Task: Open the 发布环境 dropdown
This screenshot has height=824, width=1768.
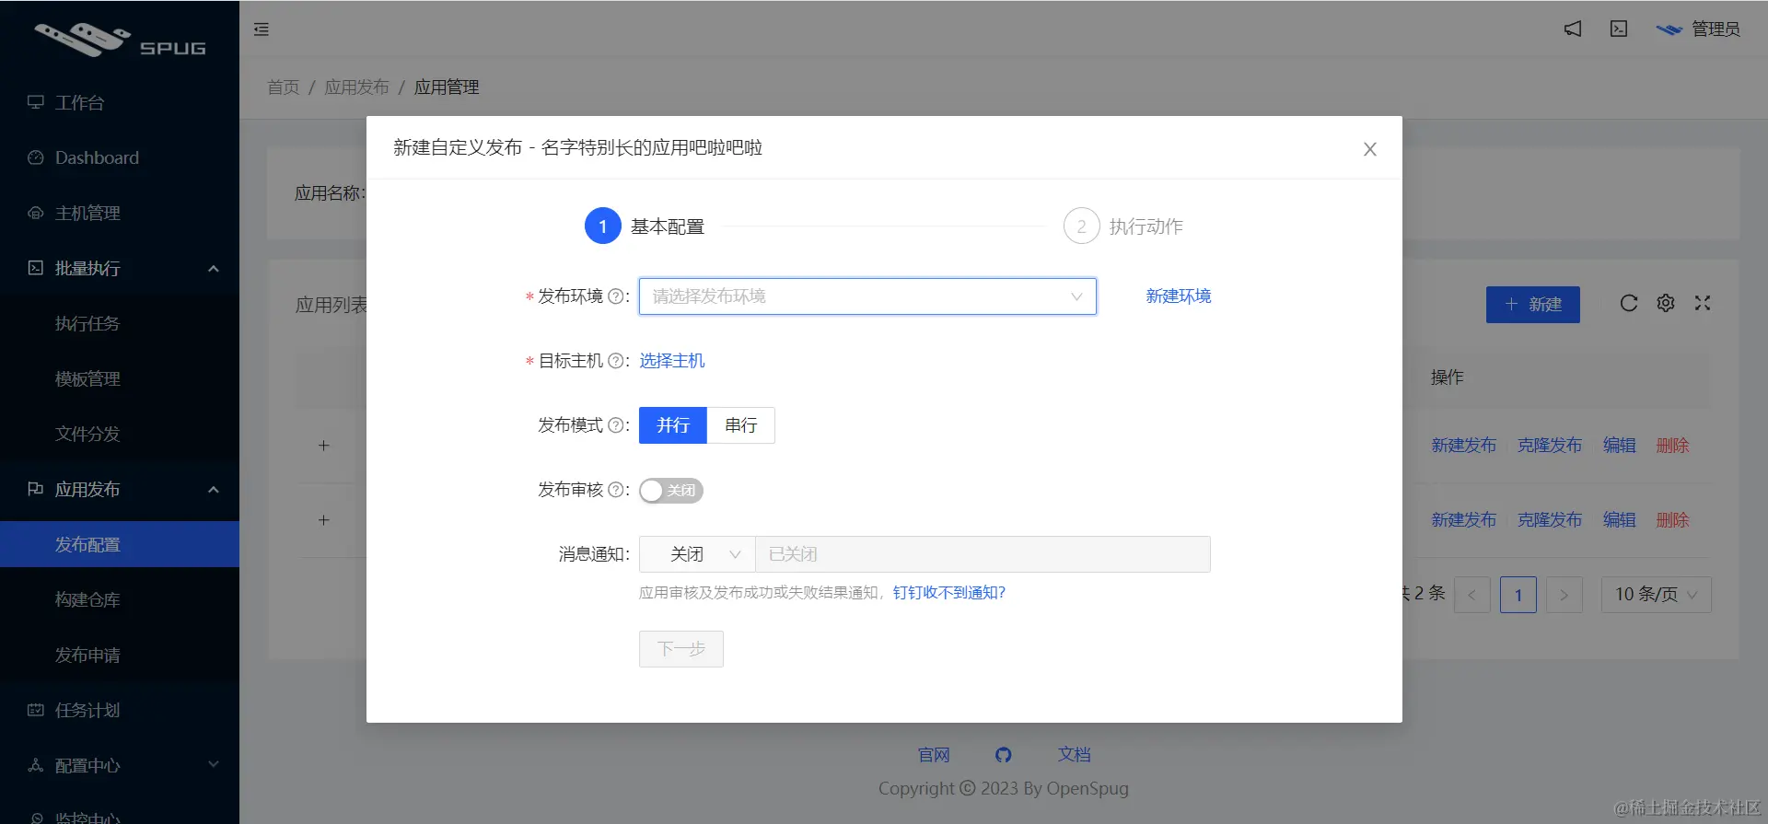Action: (867, 296)
